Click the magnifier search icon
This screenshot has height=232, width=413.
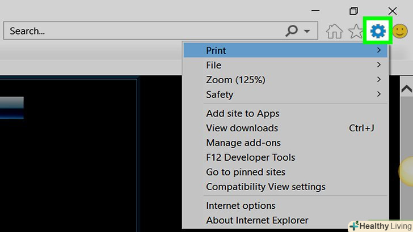(292, 31)
